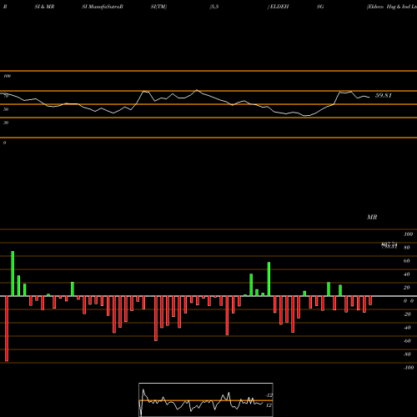Click the tallest green MR bar near left edge
The height and width of the screenshot is (417, 417).
click(x=13, y=274)
